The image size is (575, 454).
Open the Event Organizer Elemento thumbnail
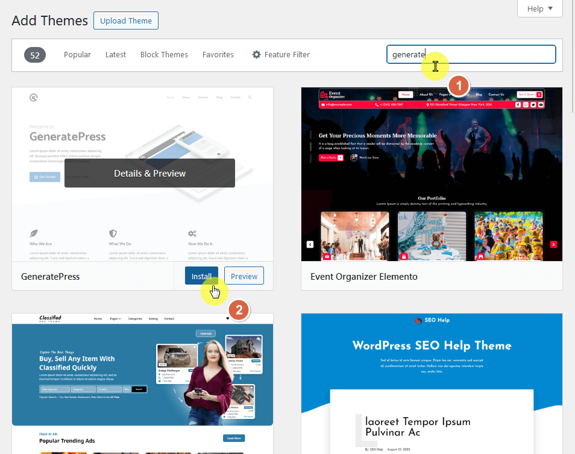432,174
